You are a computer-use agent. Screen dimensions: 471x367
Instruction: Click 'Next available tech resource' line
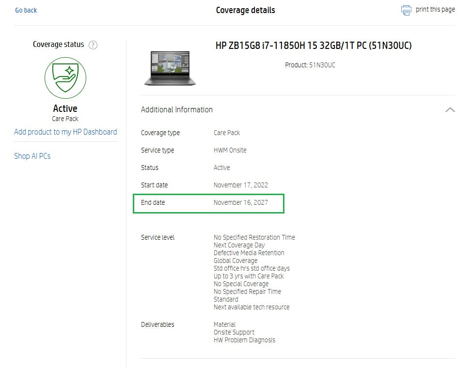251,307
